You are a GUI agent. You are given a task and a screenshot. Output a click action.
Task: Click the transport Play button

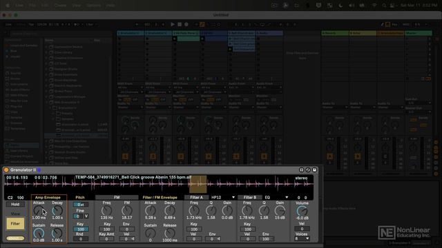pos(173,25)
